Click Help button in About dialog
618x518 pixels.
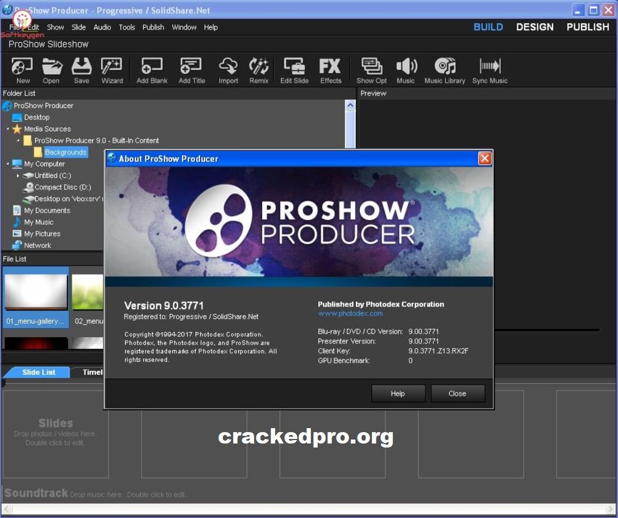pyautogui.click(x=398, y=393)
